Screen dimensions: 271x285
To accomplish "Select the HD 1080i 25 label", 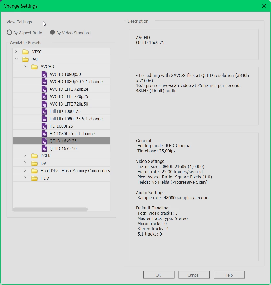I will pos(61,126).
